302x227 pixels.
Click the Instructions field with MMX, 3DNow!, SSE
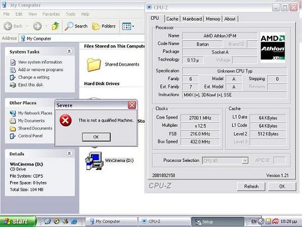(234, 95)
